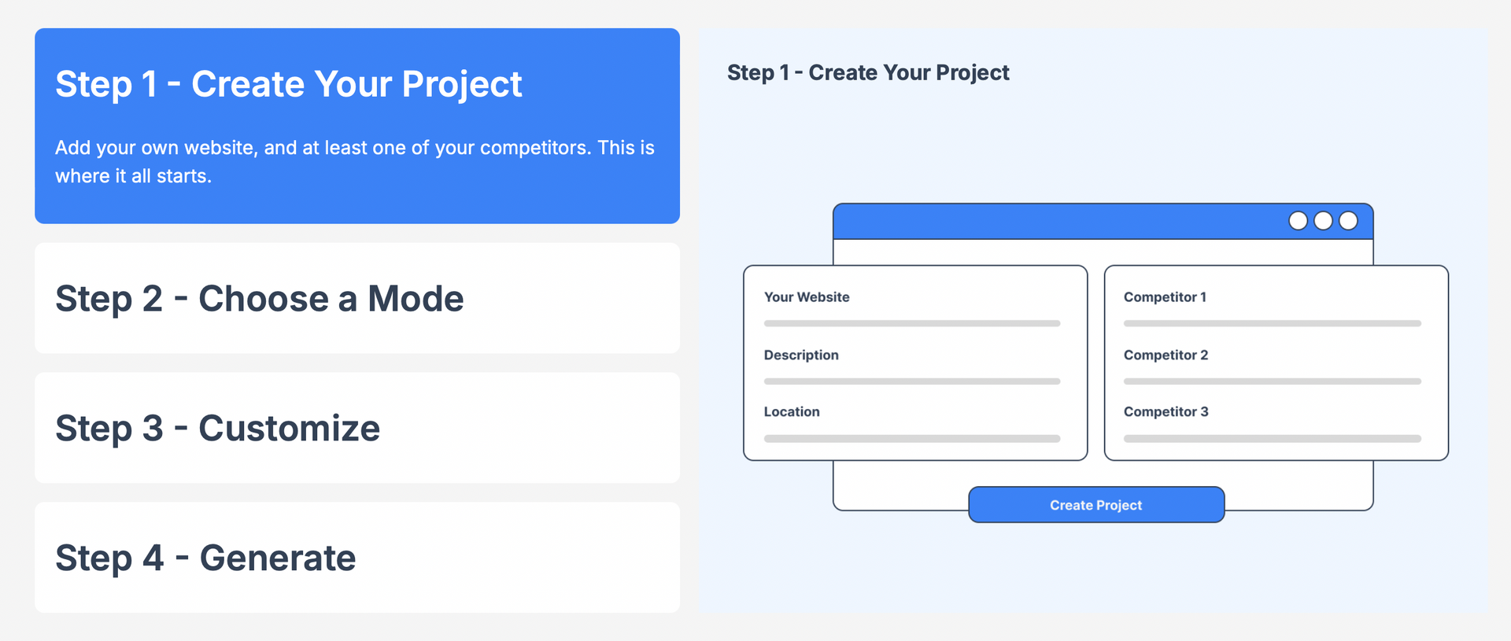Click the Location field bar
The image size is (1511, 641).
pos(912,439)
